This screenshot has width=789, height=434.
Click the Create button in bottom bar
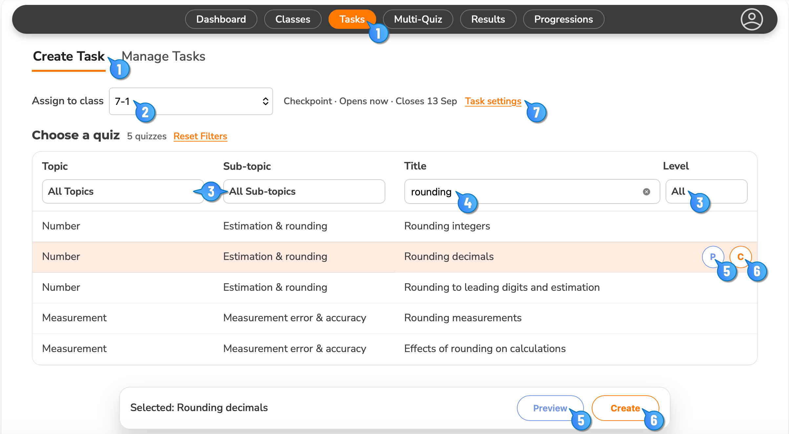pyautogui.click(x=625, y=408)
